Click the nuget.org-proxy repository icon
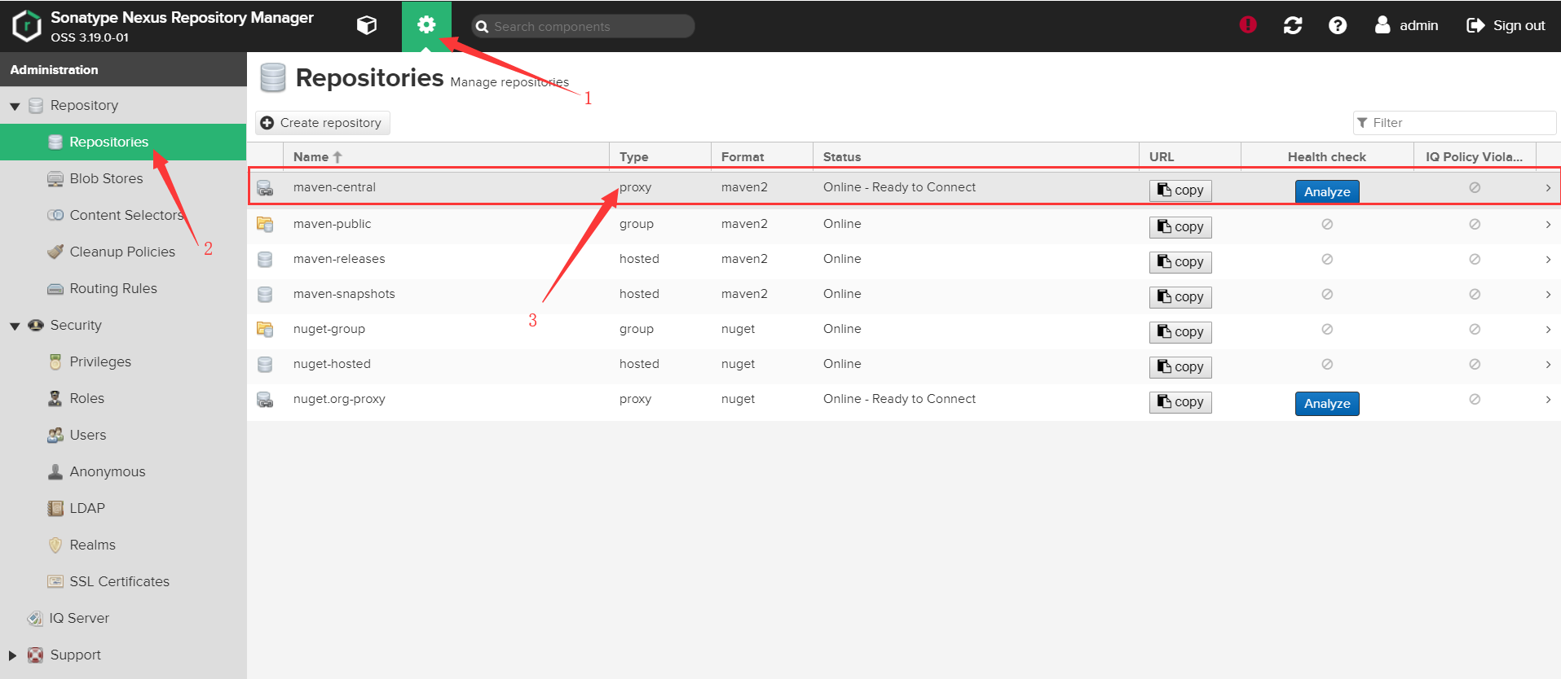The image size is (1561, 679). pyautogui.click(x=265, y=400)
